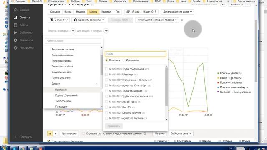Screen dimensions: 267x150
Task: Click info icon near недостоверные данные
Action: click(145, 133)
